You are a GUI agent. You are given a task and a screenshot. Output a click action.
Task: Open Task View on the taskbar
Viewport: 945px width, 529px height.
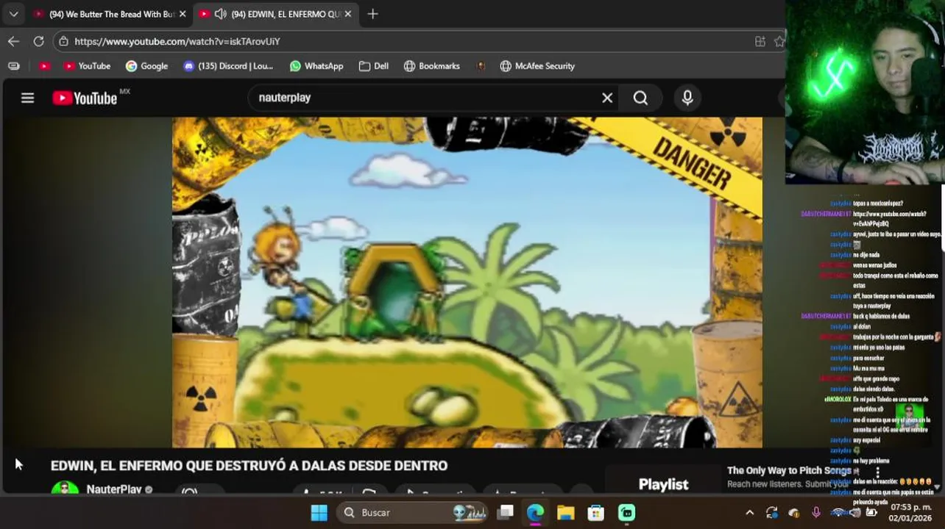click(x=505, y=512)
